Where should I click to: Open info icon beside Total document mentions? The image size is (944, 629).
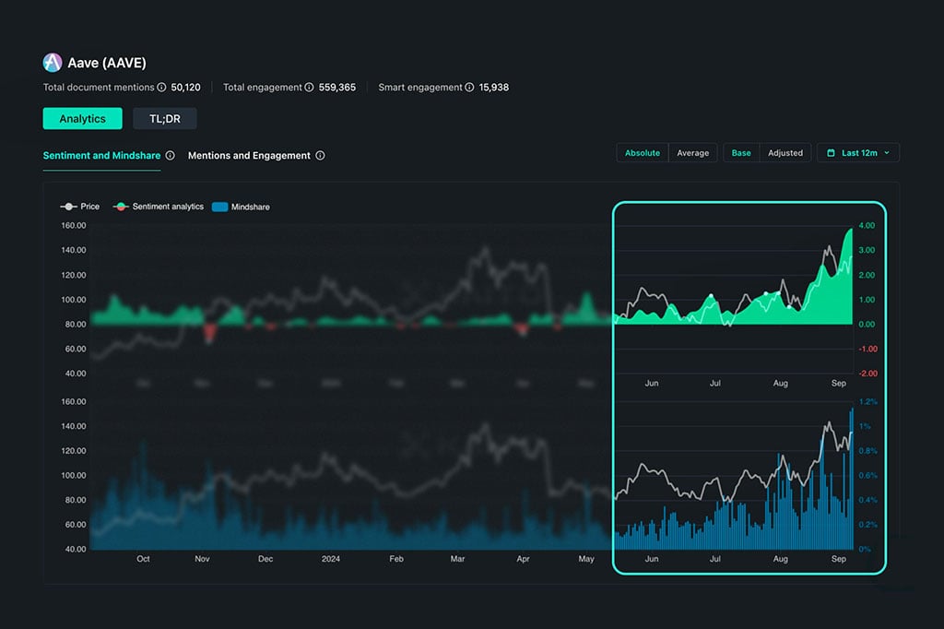pyautogui.click(x=161, y=88)
